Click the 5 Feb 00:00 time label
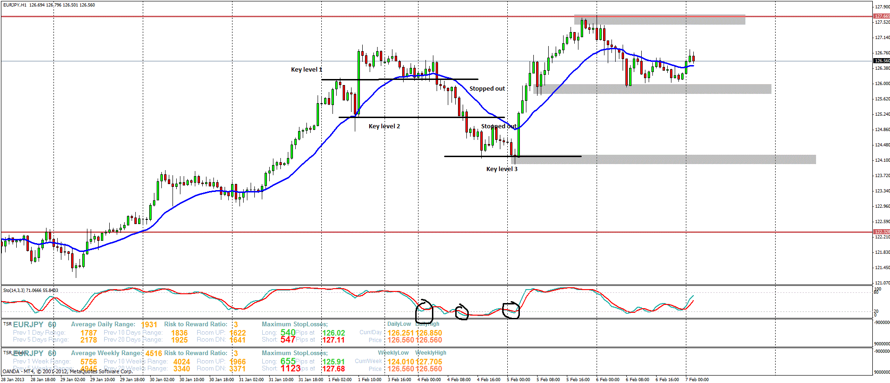Image resolution: width=890 pixels, height=383 pixels. (x=518, y=380)
